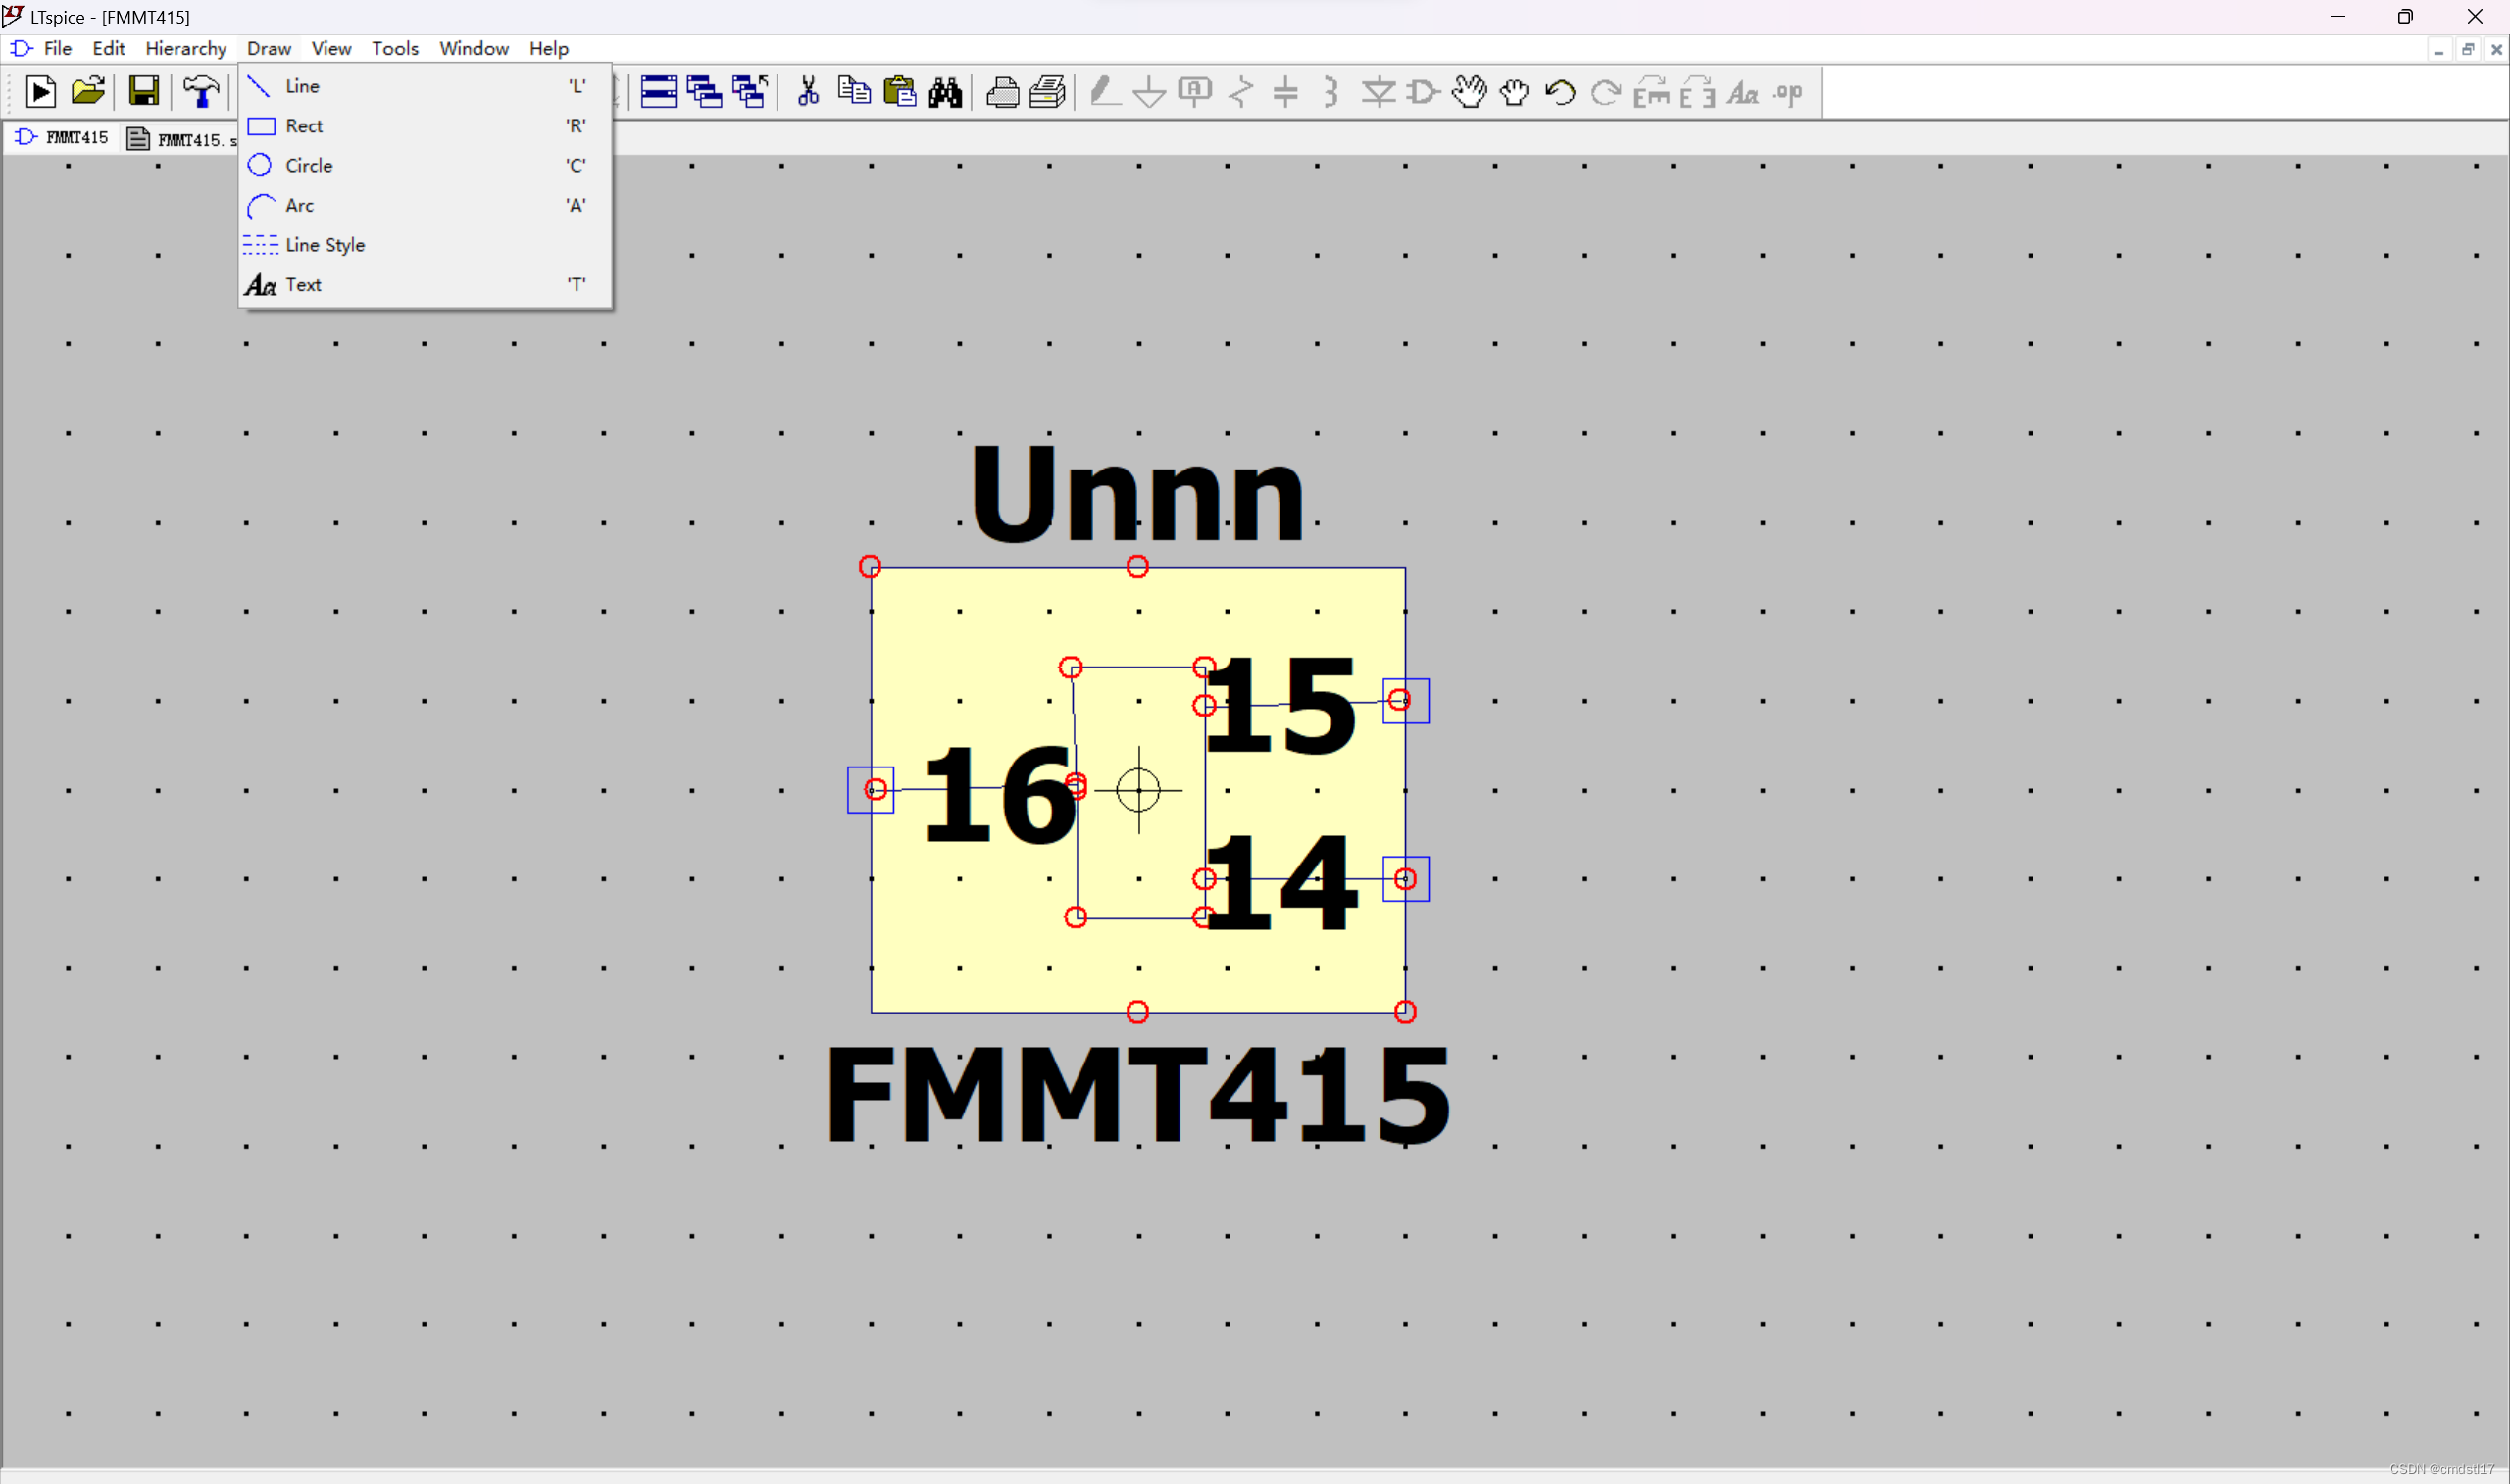Click the Cut scissors icon
The width and height of the screenshot is (2510, 1484).
point(808,92)
